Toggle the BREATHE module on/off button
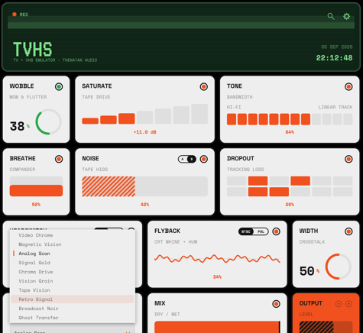Image resolution: width=363 pixels, height=333 pixels. point(59,159)
